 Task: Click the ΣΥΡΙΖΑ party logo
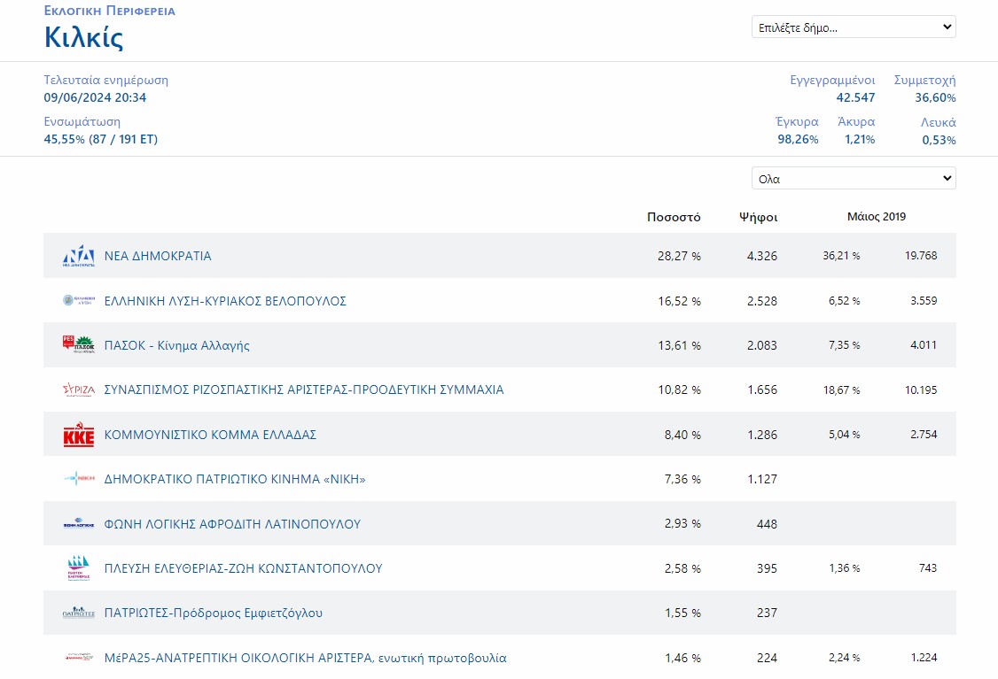click(78, 390)
